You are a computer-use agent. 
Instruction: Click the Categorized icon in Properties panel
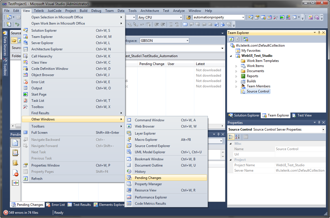(x=231, y=137)
